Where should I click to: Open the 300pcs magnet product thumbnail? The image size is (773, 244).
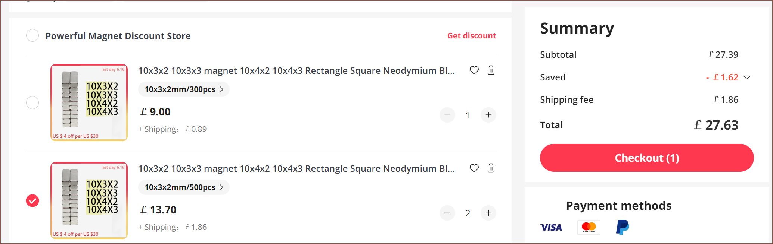89,102
